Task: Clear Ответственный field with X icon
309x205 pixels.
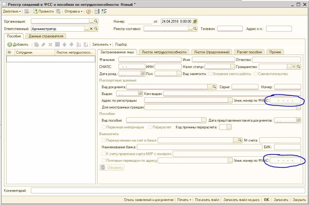Action: pyautogui.click(x=91, y=29)
